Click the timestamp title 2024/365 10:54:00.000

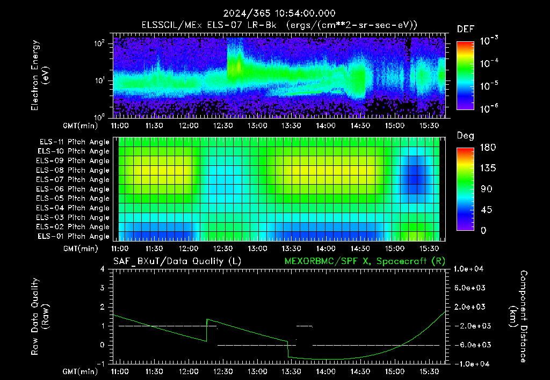tap(279, 13)
